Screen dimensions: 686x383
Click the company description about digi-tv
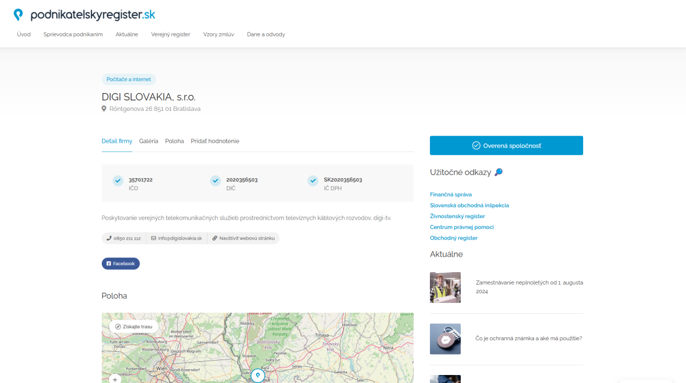point(246,218)
